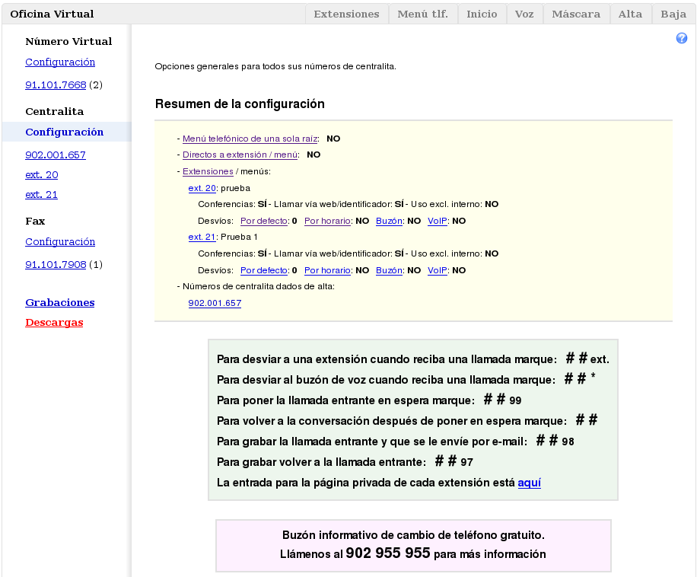Click the aquí link for private extension pages
This screenshot has height=577, width=697.
(x=529, y=482)
